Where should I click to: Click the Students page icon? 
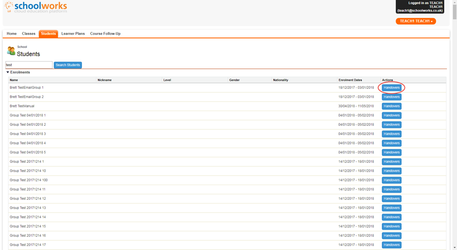pos(11,51)
